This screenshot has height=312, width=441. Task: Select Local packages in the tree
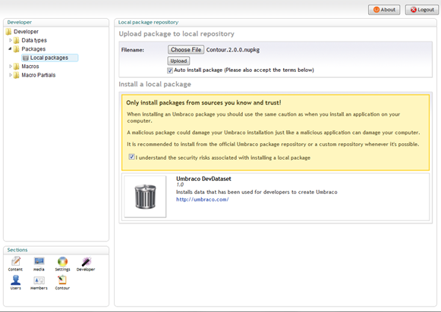tap(49, 58)
